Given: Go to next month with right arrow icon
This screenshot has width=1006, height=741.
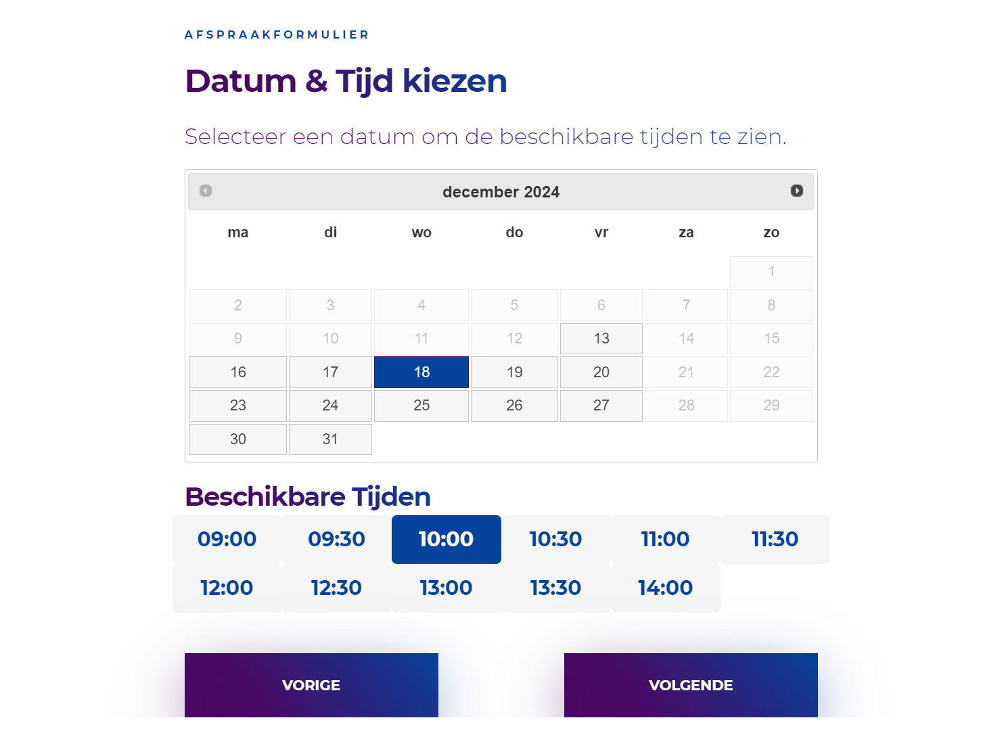Looking at the screenshot, I should [x=797, y=191].
